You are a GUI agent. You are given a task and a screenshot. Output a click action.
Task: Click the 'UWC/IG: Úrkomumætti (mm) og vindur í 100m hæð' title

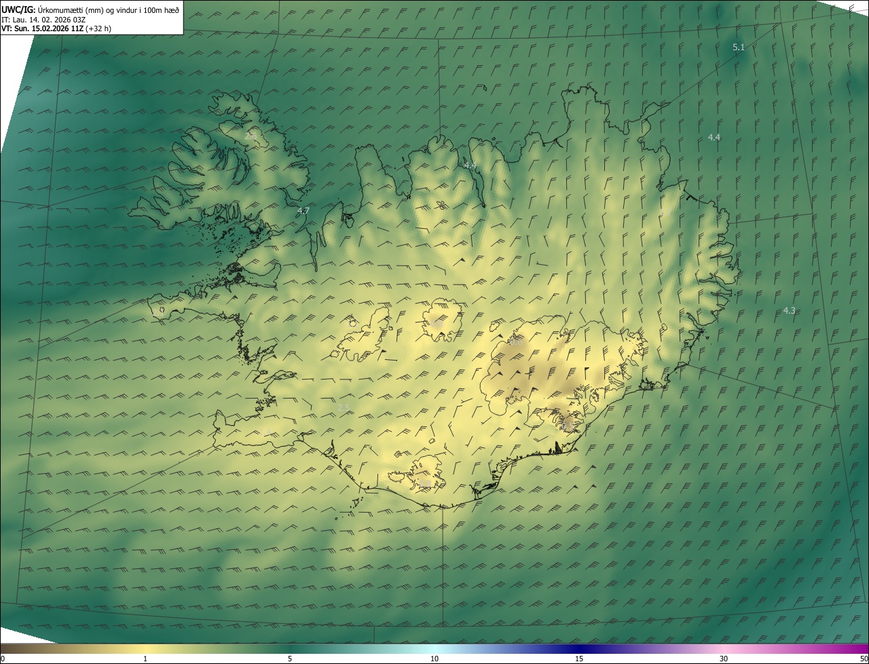tap(90, 10)
